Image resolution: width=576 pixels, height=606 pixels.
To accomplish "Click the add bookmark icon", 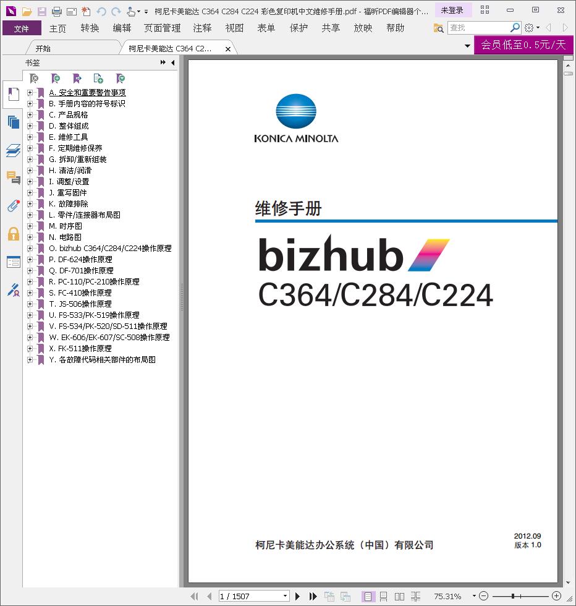I will click(x=56, y=79).
